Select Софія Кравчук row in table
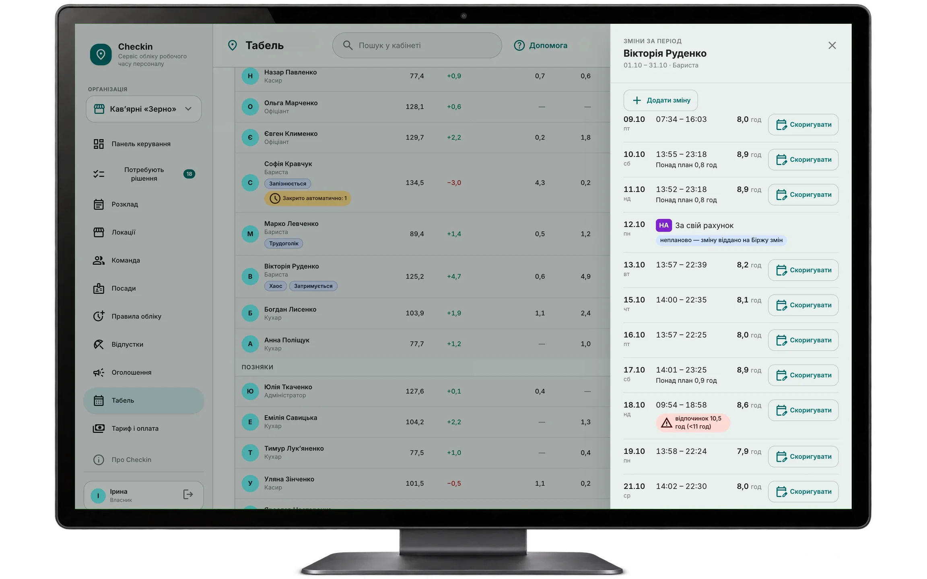Viewport: 927px width, 579px height. point(422,183)
